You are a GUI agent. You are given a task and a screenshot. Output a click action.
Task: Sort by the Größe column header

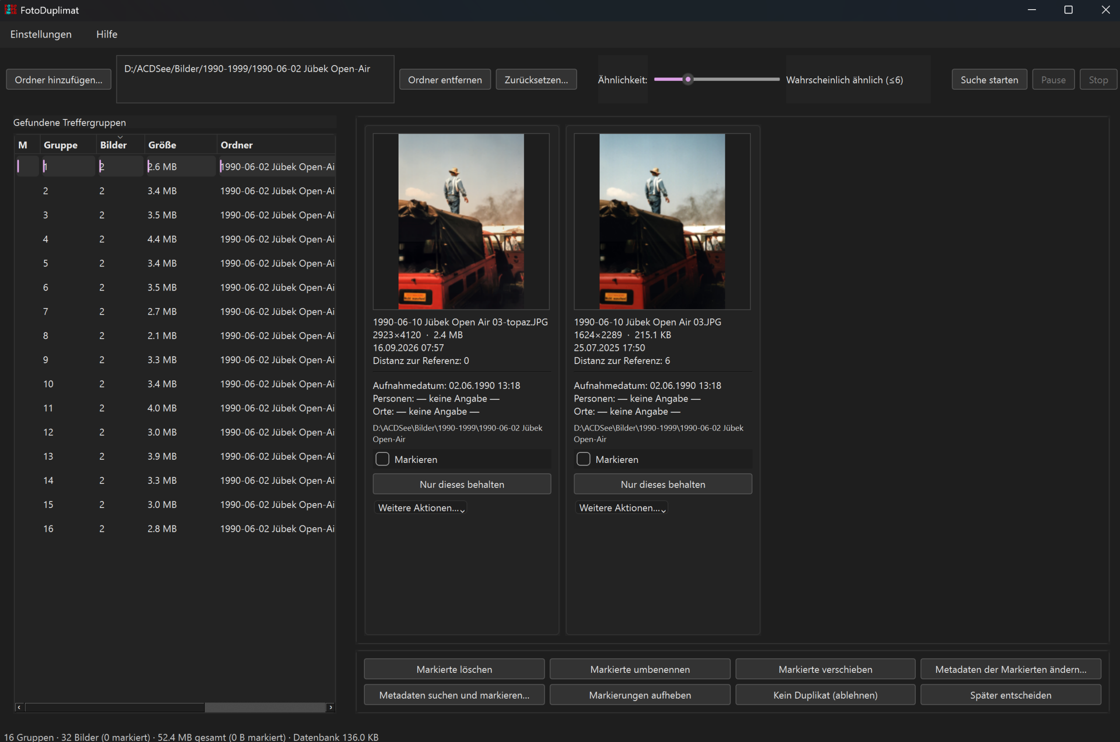pyautogui.click(x=181, y=144)
